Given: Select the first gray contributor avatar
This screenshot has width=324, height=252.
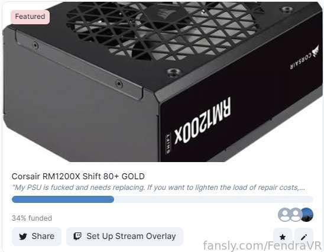Looking at the screenshot, I should 284,215.
